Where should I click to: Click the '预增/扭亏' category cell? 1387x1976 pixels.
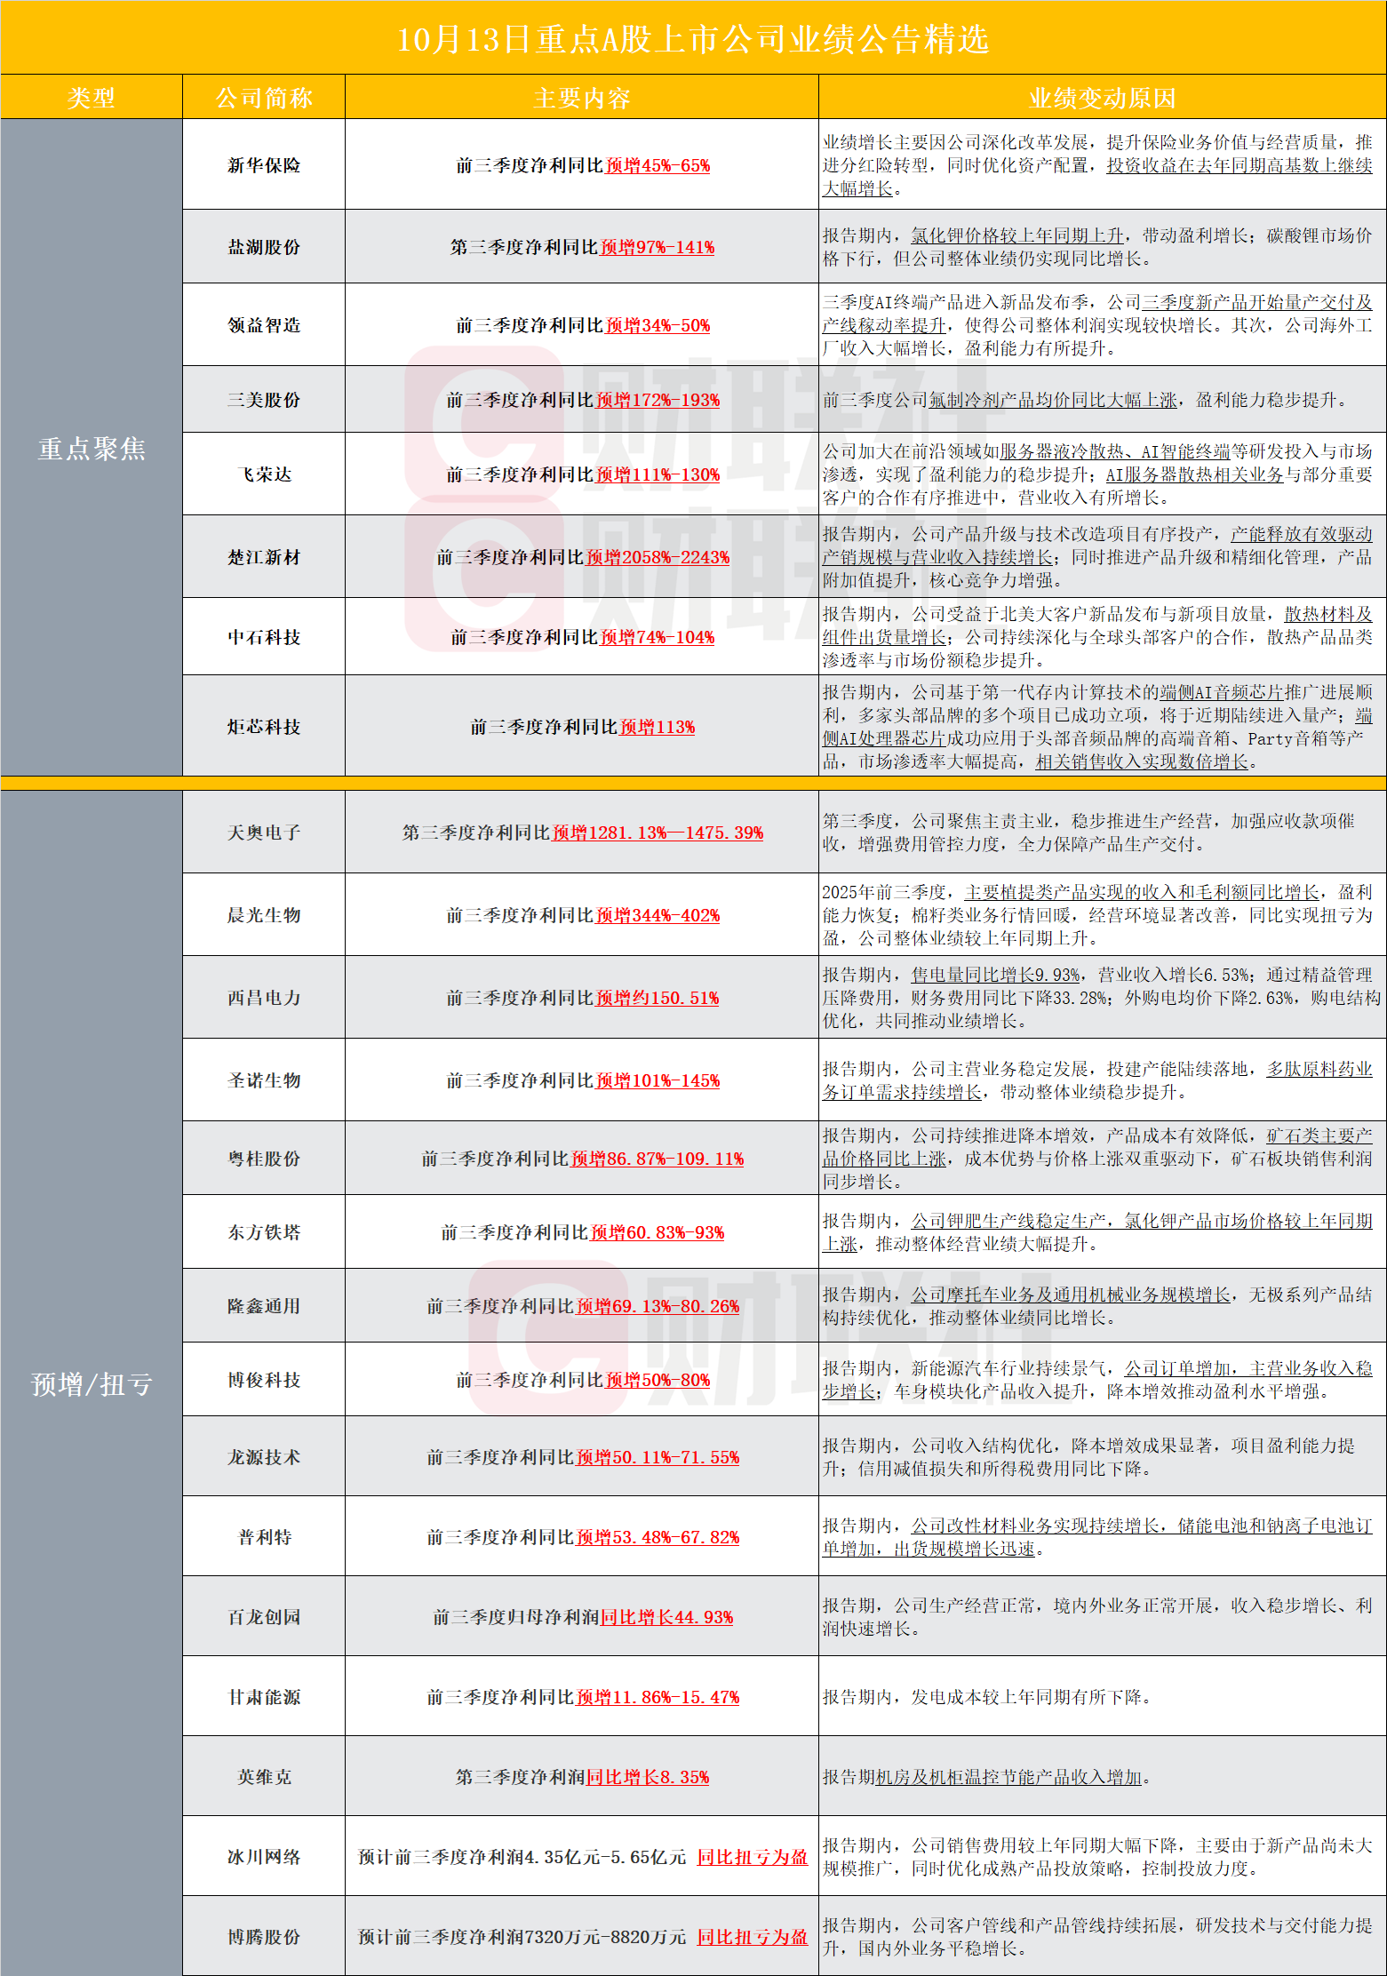(92, 1383)
